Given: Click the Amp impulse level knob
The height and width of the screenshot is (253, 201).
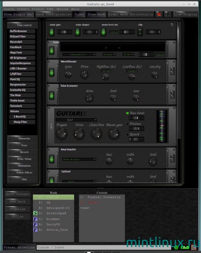Looking at the screenshot, I should [x=153, y=161].
